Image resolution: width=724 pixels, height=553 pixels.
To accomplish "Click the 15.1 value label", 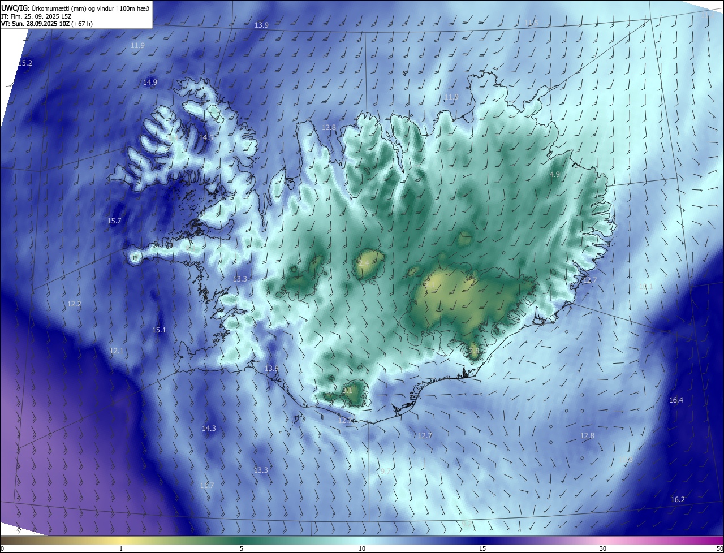I will point(159,330).
